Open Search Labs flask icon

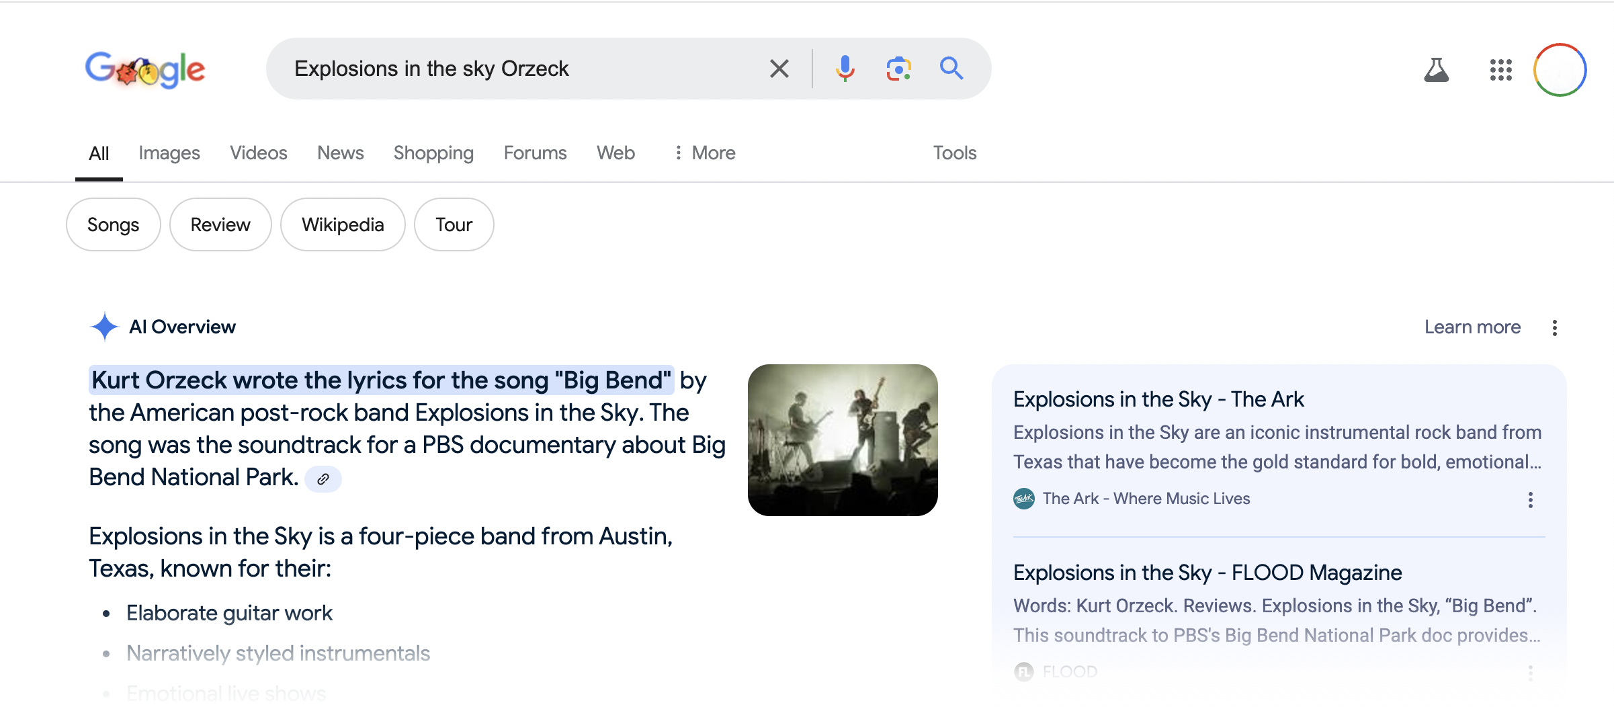click(x=1436, y=70)
